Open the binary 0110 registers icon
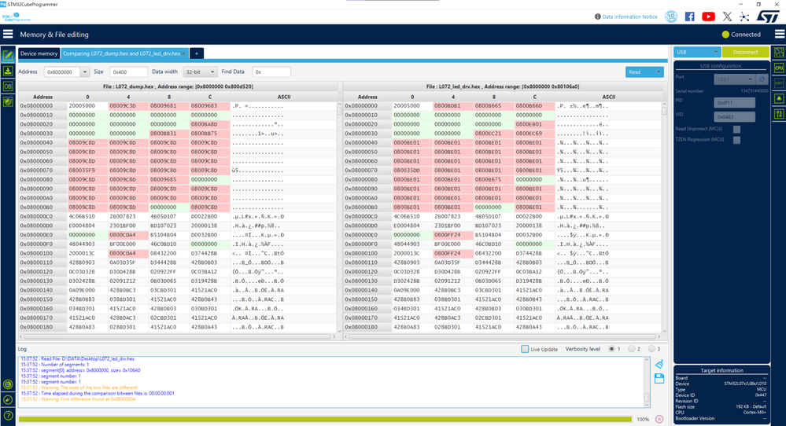Image resolution: width=786 pixels, height=426 pixels. point(779,114)
